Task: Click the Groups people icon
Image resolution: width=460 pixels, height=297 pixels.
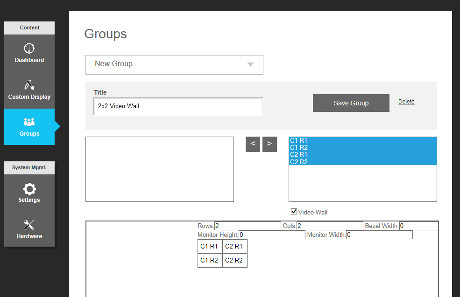Action: (29, 121)
